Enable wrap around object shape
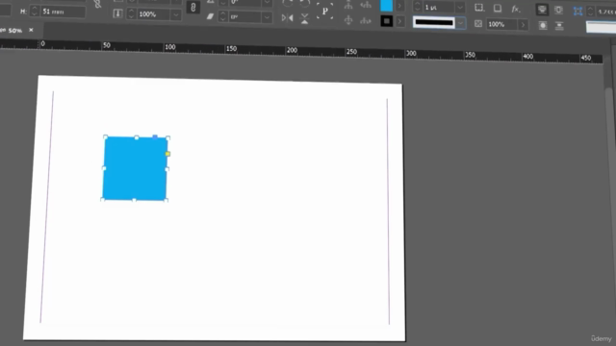 543,26
